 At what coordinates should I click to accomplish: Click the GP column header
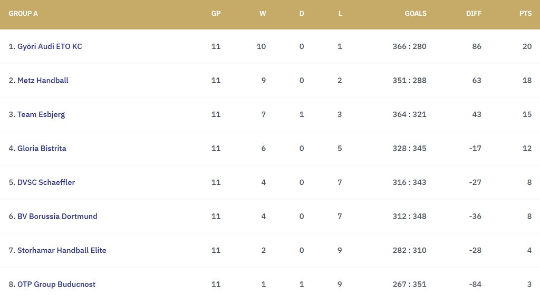pos(216,14)
